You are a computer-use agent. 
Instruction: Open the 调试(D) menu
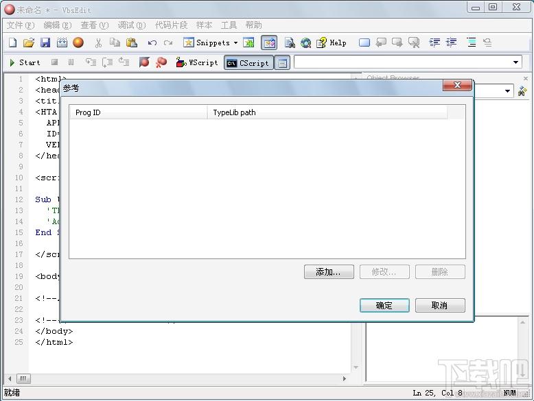[132, 25]
